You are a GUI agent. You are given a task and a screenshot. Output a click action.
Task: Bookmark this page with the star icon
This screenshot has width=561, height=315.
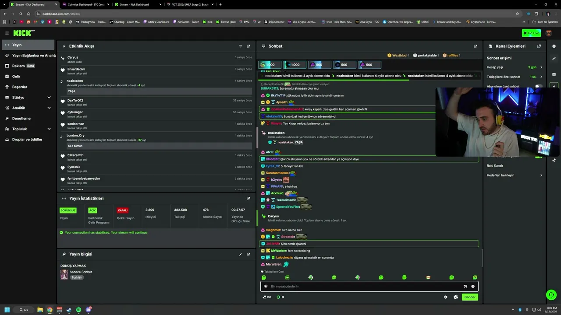click(518, 14)
